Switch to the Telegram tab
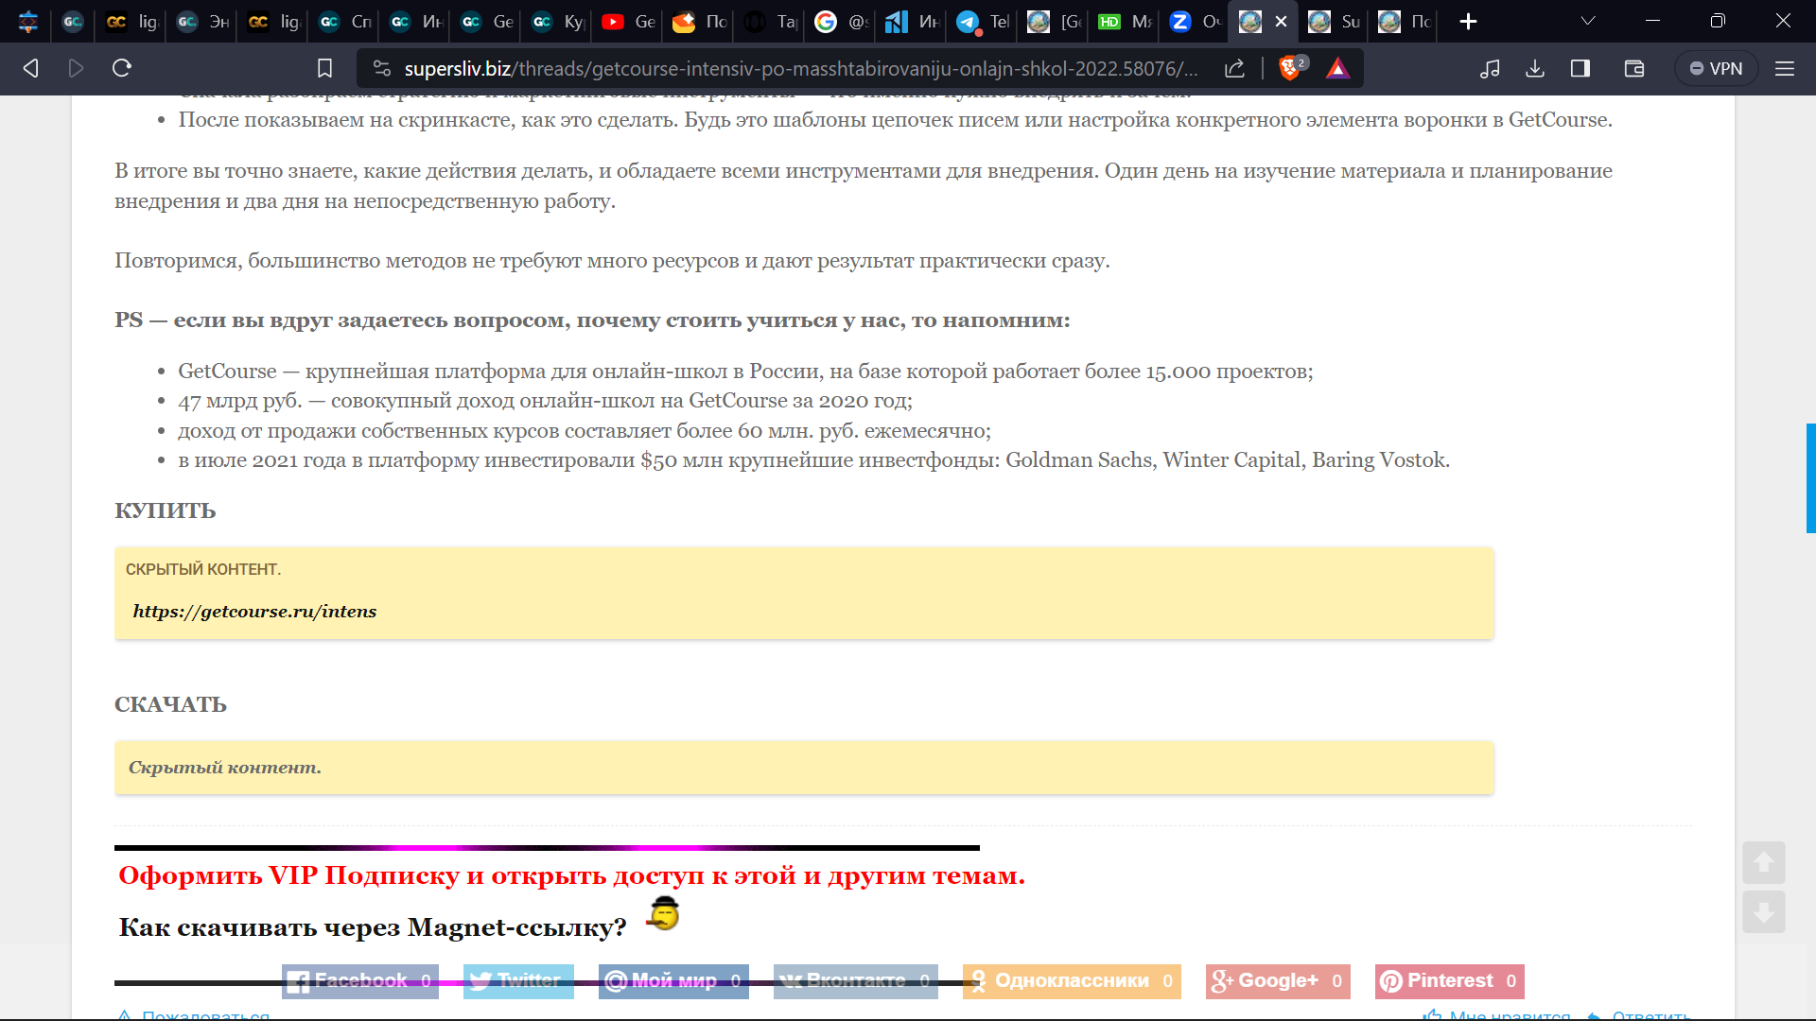This screenshot has width=1816, height=1021. (983, 22)
